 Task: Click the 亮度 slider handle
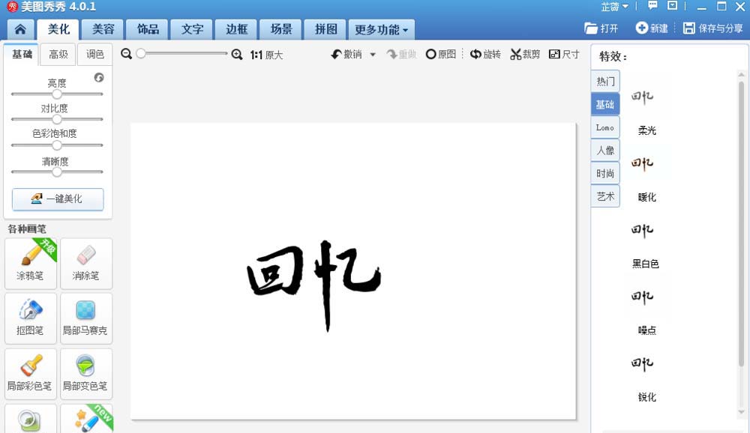pyautogui.click(x=57, y=94)
